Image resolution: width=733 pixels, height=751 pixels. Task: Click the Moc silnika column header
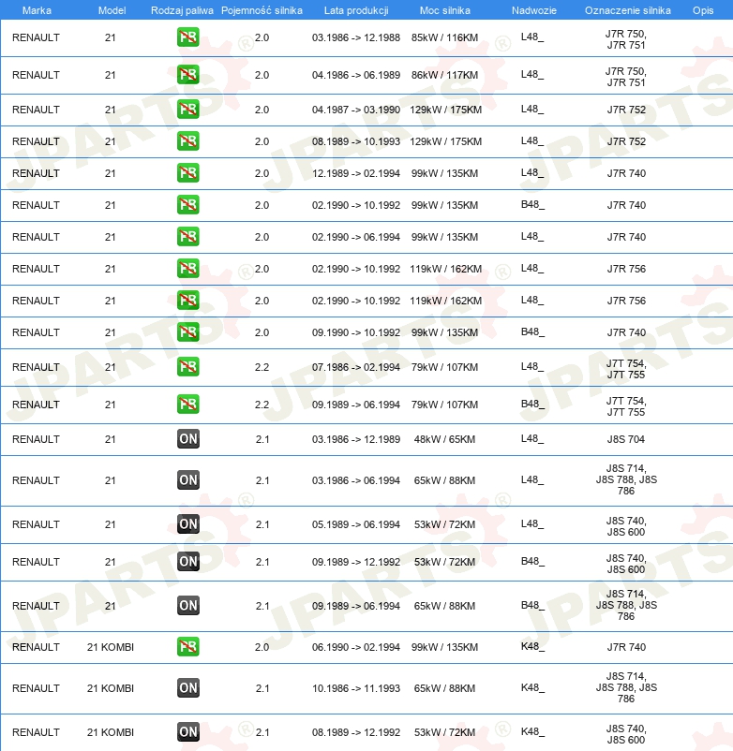445,10
